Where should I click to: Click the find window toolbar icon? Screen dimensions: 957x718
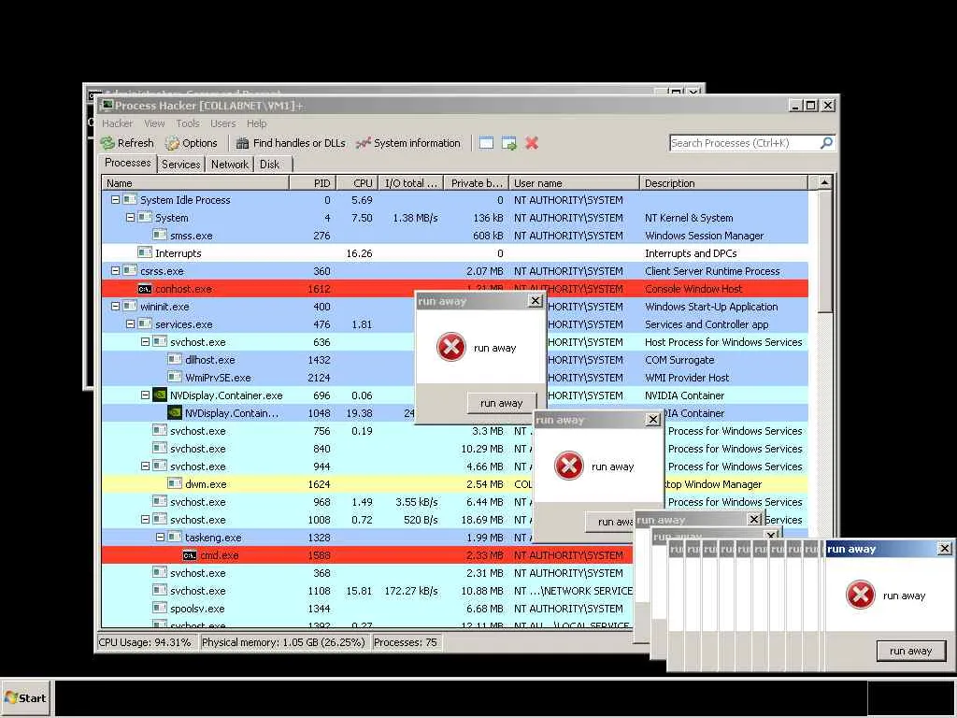tap(486, 143)
